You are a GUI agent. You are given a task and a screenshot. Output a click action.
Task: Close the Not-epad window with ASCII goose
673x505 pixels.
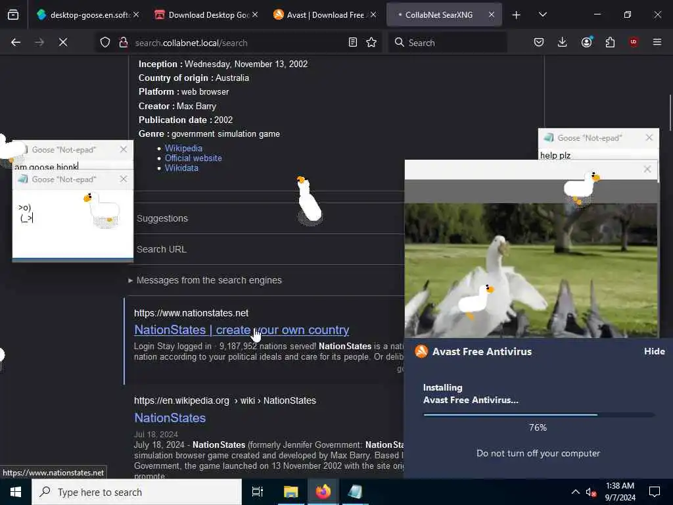pyautogui.click(x=124, y=179)
